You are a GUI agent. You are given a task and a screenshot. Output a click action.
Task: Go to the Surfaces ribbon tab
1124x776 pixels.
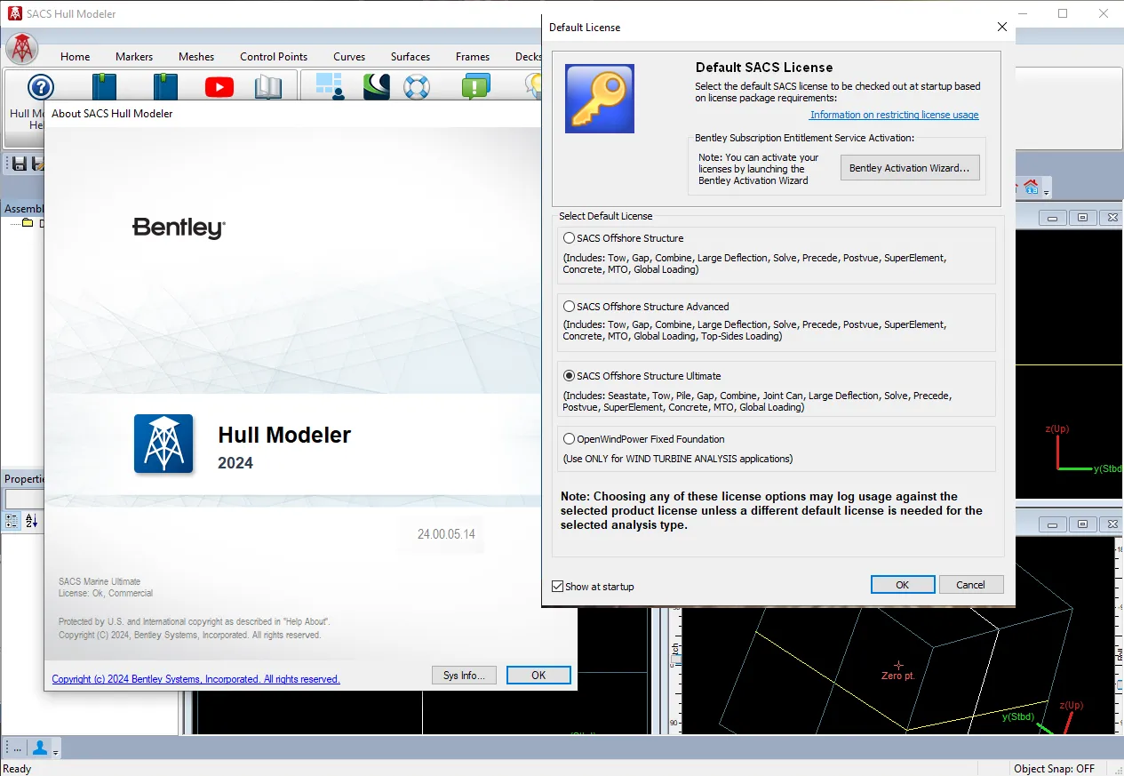pyautogui.click(x=411, y=57)
